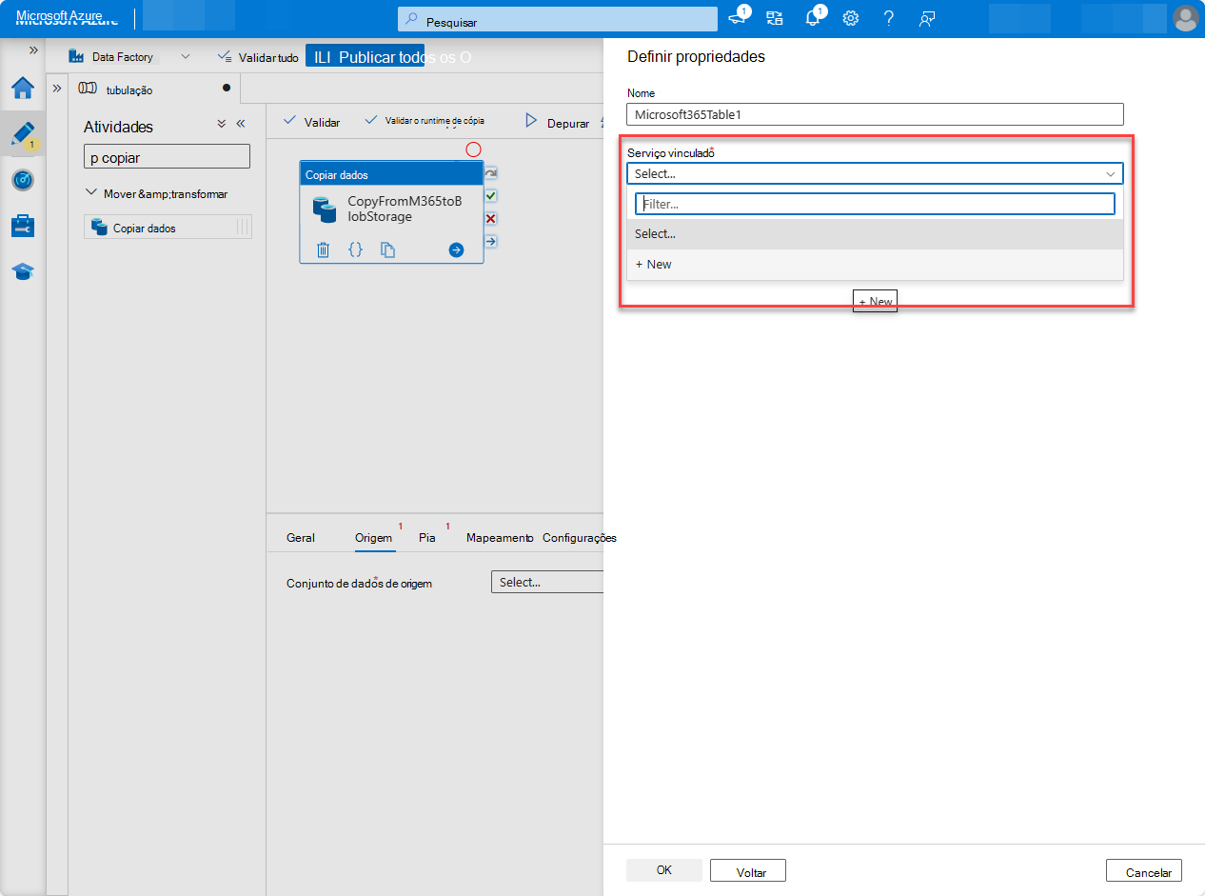Open the Learning center graduation cap icon
The height and width of the screenshot is (896, 1205).
(23, 271)
